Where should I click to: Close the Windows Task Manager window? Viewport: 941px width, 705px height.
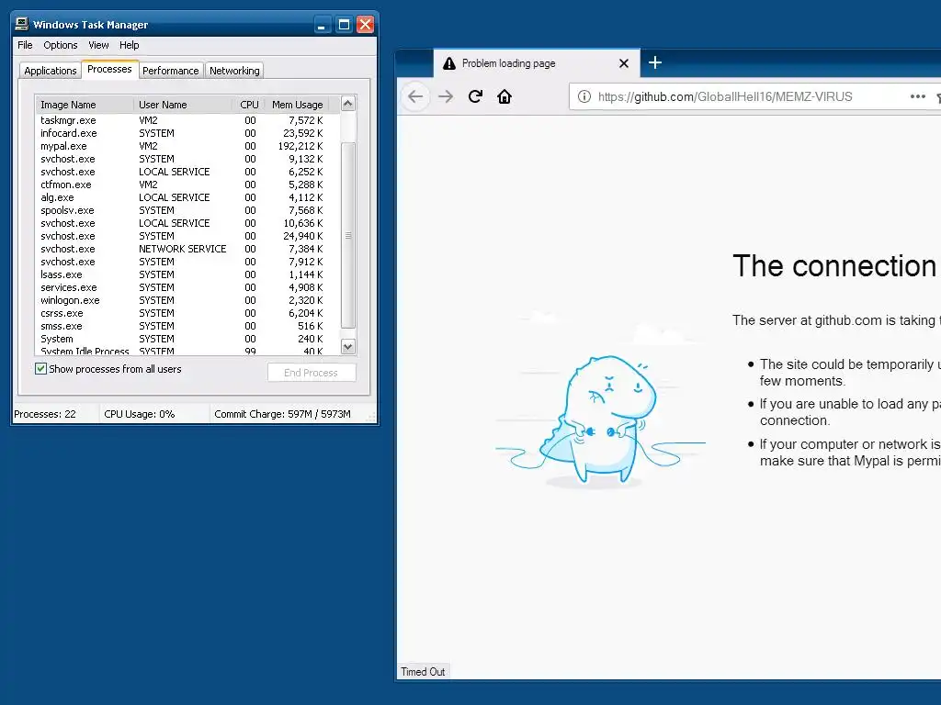(x=365, y=25)
